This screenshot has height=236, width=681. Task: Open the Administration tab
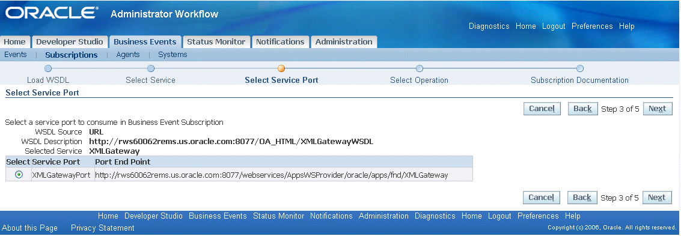[344, 41]
